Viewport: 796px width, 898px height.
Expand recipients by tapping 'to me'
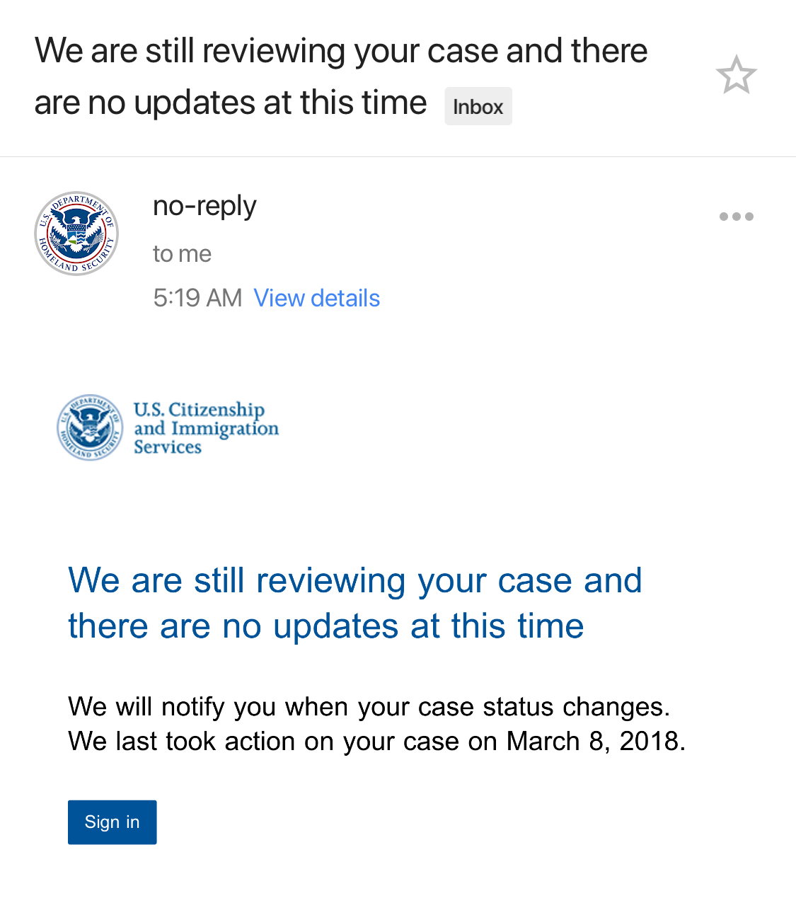183,253
